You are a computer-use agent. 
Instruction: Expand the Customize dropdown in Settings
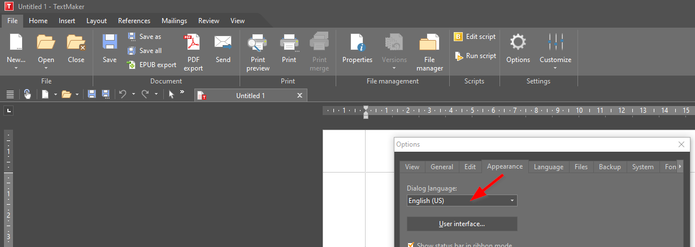click(x=555, y=68)
